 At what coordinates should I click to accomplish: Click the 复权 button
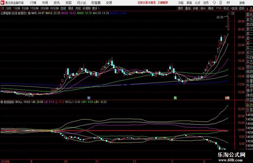(180, 8)
